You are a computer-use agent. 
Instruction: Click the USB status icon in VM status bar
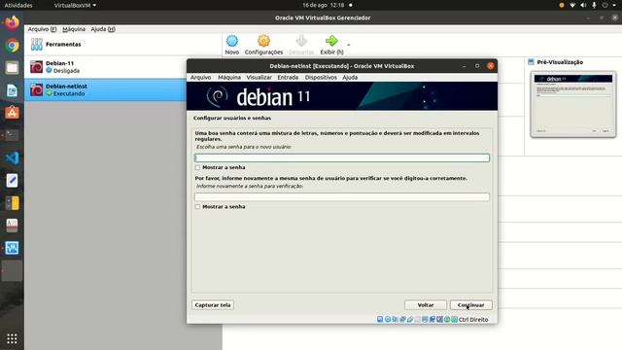pos(410,319)
